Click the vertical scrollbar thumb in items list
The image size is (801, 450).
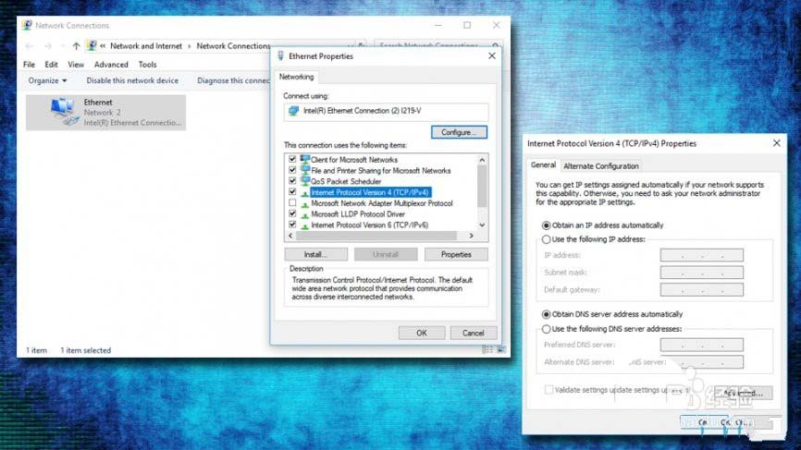482,187
